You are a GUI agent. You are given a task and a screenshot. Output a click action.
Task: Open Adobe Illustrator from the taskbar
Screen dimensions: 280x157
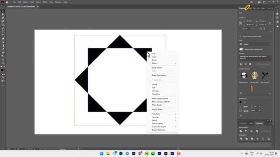click(x=166, y=154)
